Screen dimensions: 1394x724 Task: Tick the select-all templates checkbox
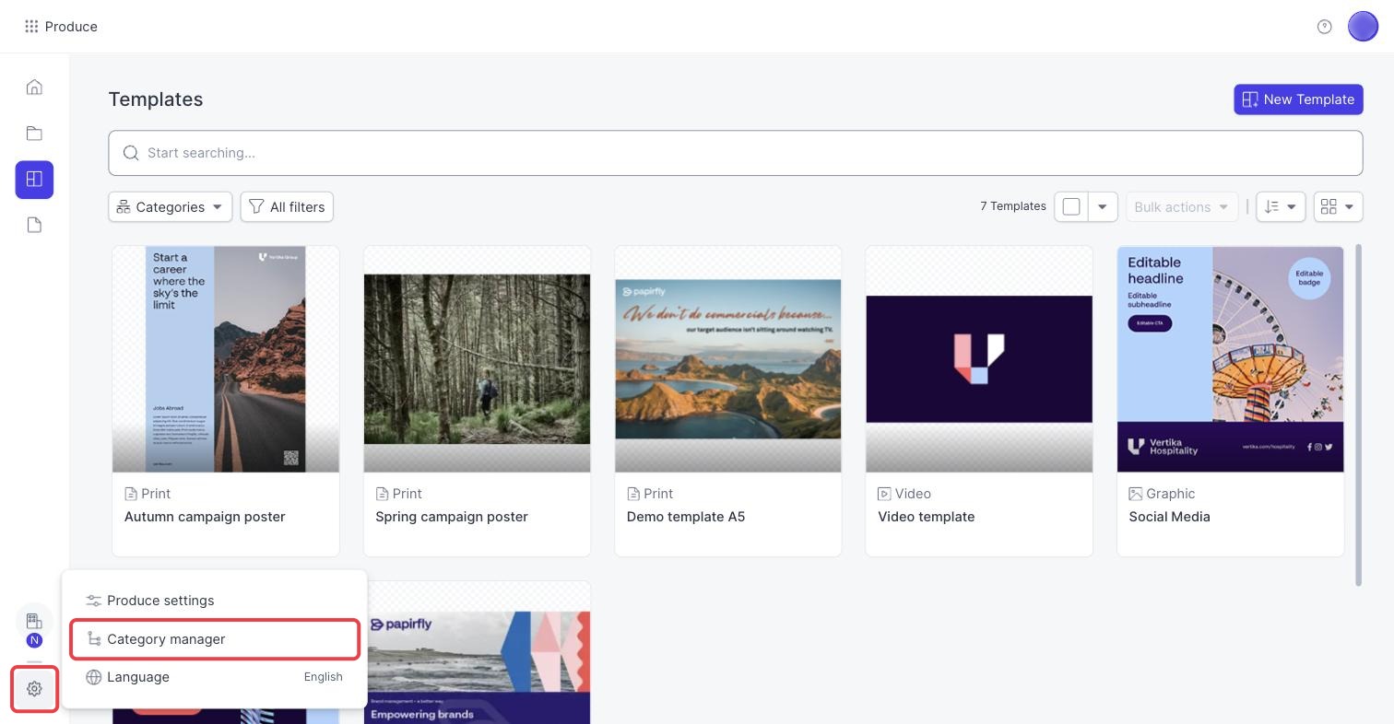coord(1071,207)
